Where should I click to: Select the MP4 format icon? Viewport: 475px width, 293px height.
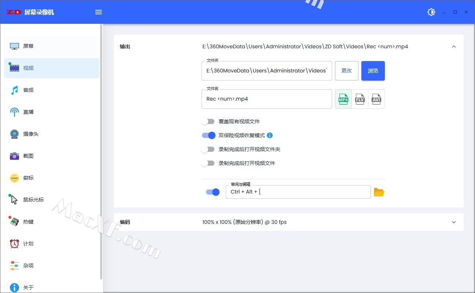343,99
